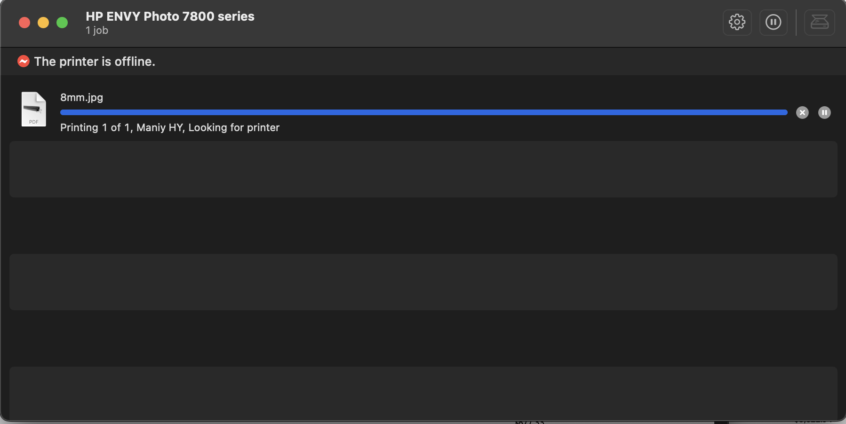Viewport: 846px width, 424px height.
Task: Pause the 8mm.jpg print job
Action: [x=824, y=113]
